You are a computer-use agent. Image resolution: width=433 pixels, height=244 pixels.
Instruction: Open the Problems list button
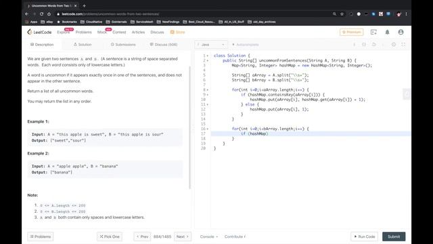[41, 237]
